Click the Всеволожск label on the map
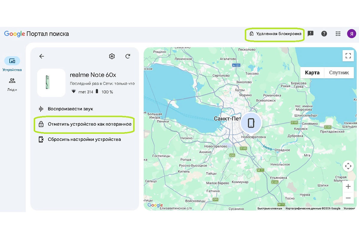 point(266,100)
